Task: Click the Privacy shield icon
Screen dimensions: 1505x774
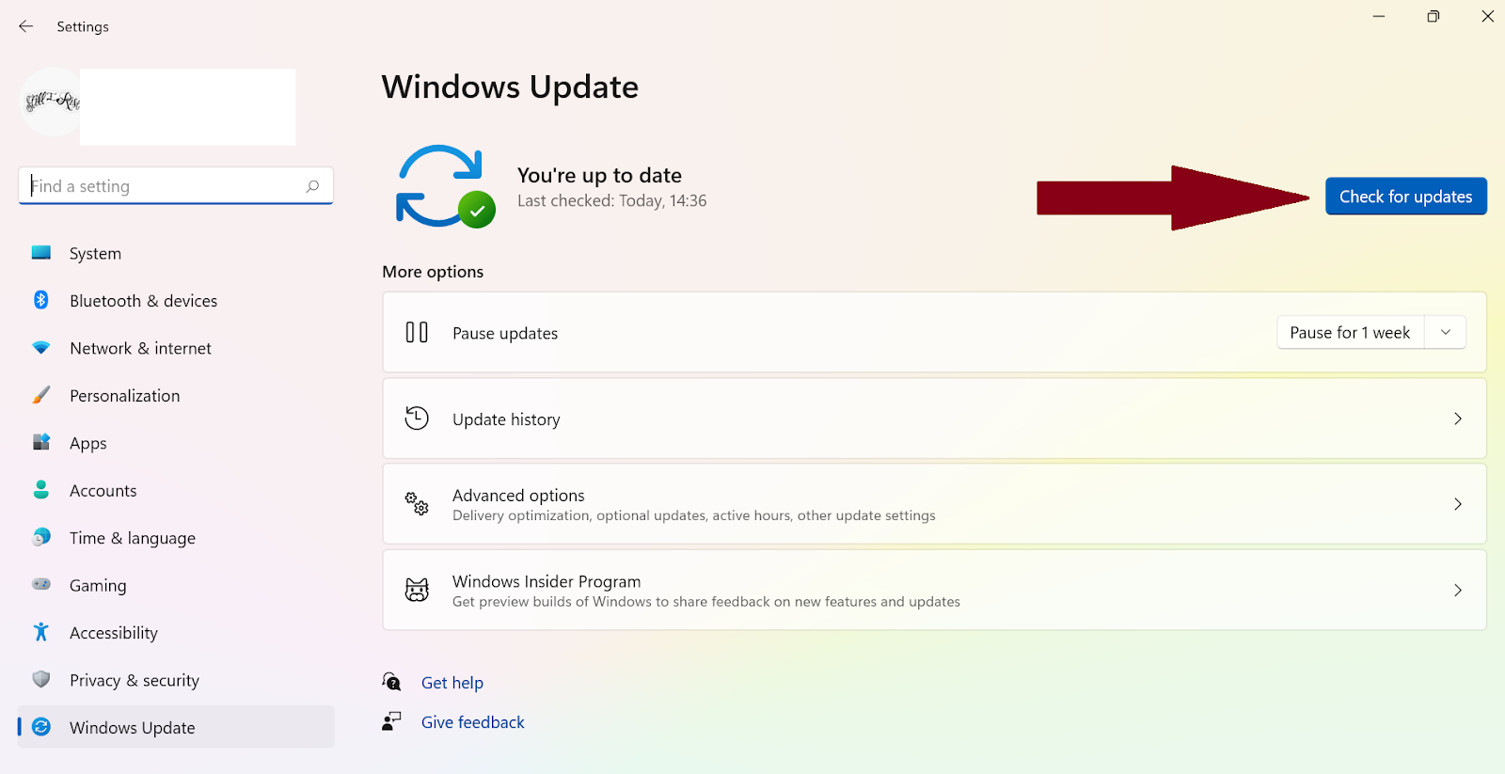Action: (41, 679)
